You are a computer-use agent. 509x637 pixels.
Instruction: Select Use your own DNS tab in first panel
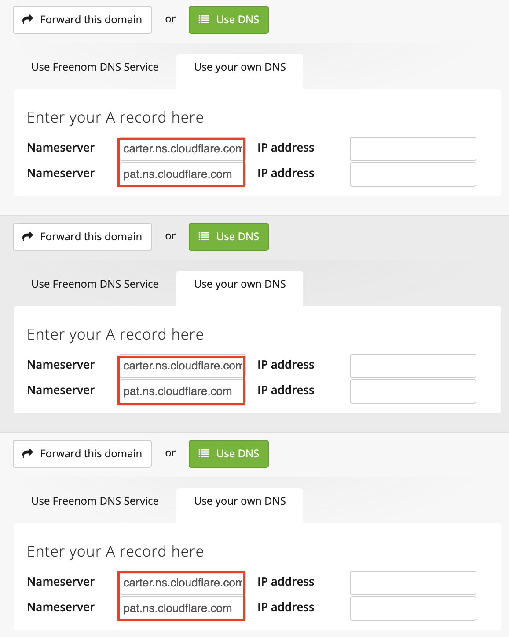tap(240, 67)
